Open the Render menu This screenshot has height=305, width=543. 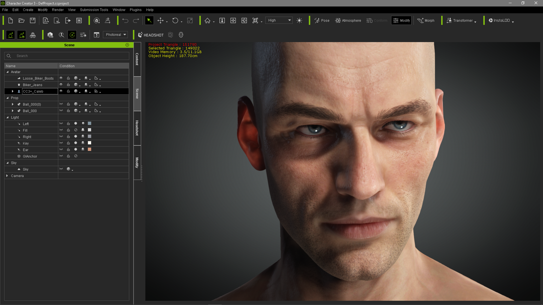58,10
